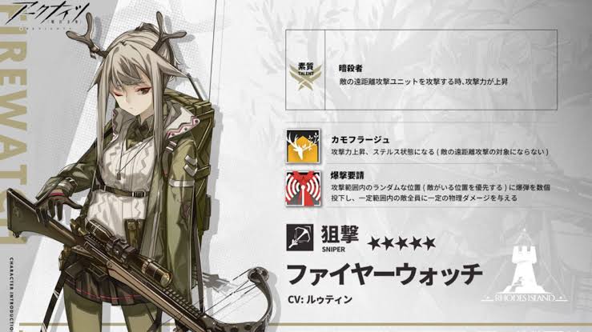
Task: Click the Camouflage skill deer icon
Action: [x=303, y=146]
